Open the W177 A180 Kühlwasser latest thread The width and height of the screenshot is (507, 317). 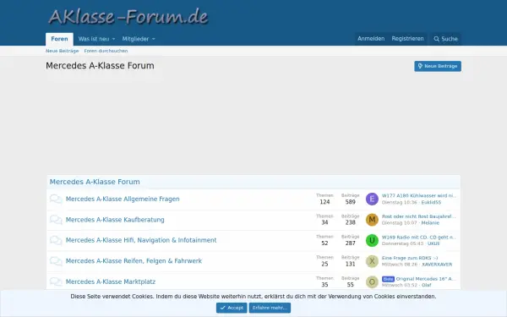click(419, 196)
